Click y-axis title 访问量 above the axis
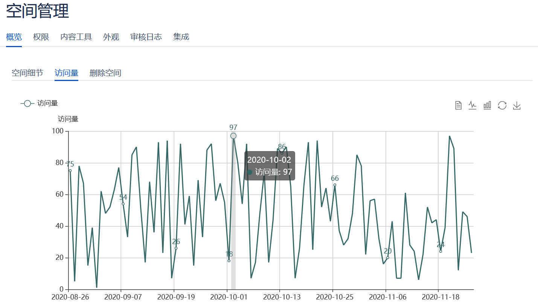 coord(68,119)
